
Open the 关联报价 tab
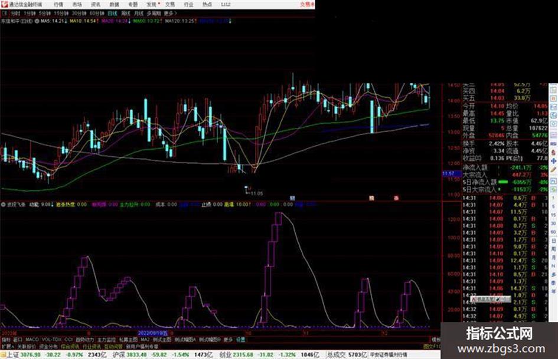27,346
